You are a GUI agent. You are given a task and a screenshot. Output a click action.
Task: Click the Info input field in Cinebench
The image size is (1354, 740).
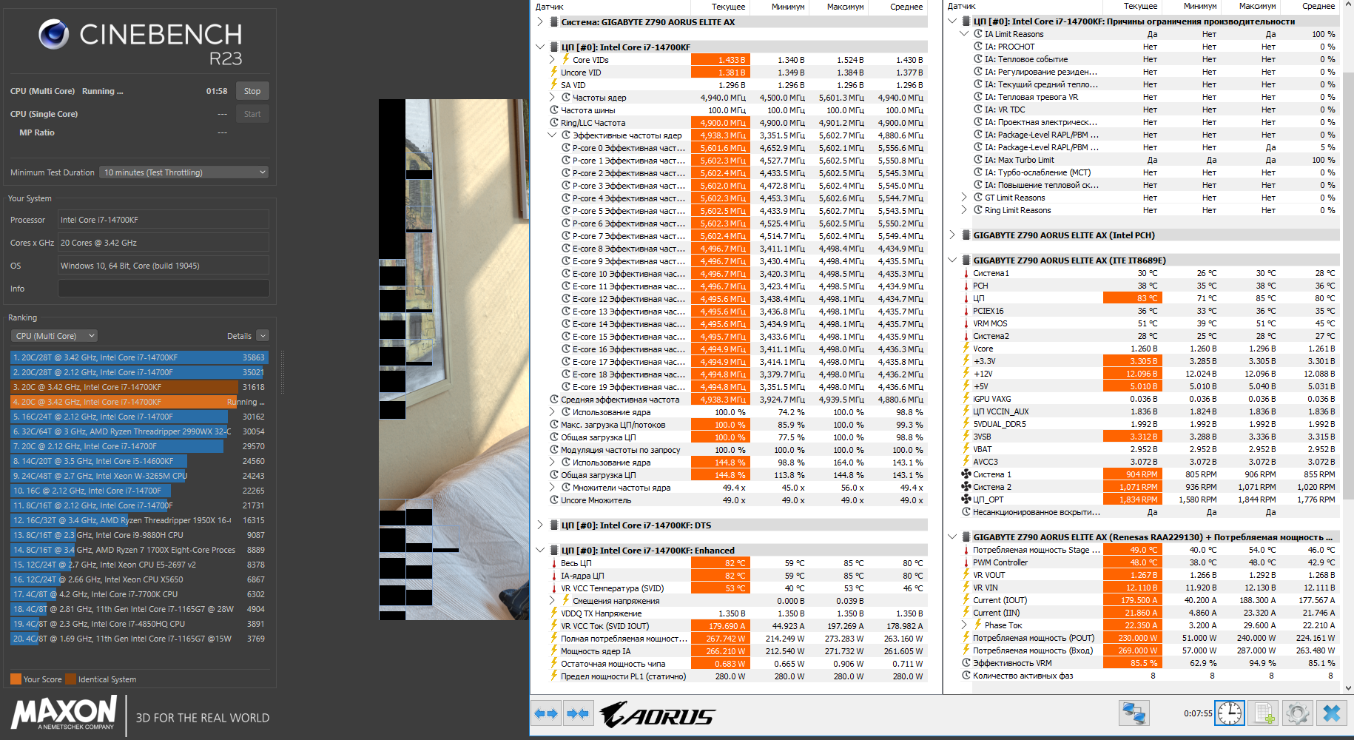[164, 289]
